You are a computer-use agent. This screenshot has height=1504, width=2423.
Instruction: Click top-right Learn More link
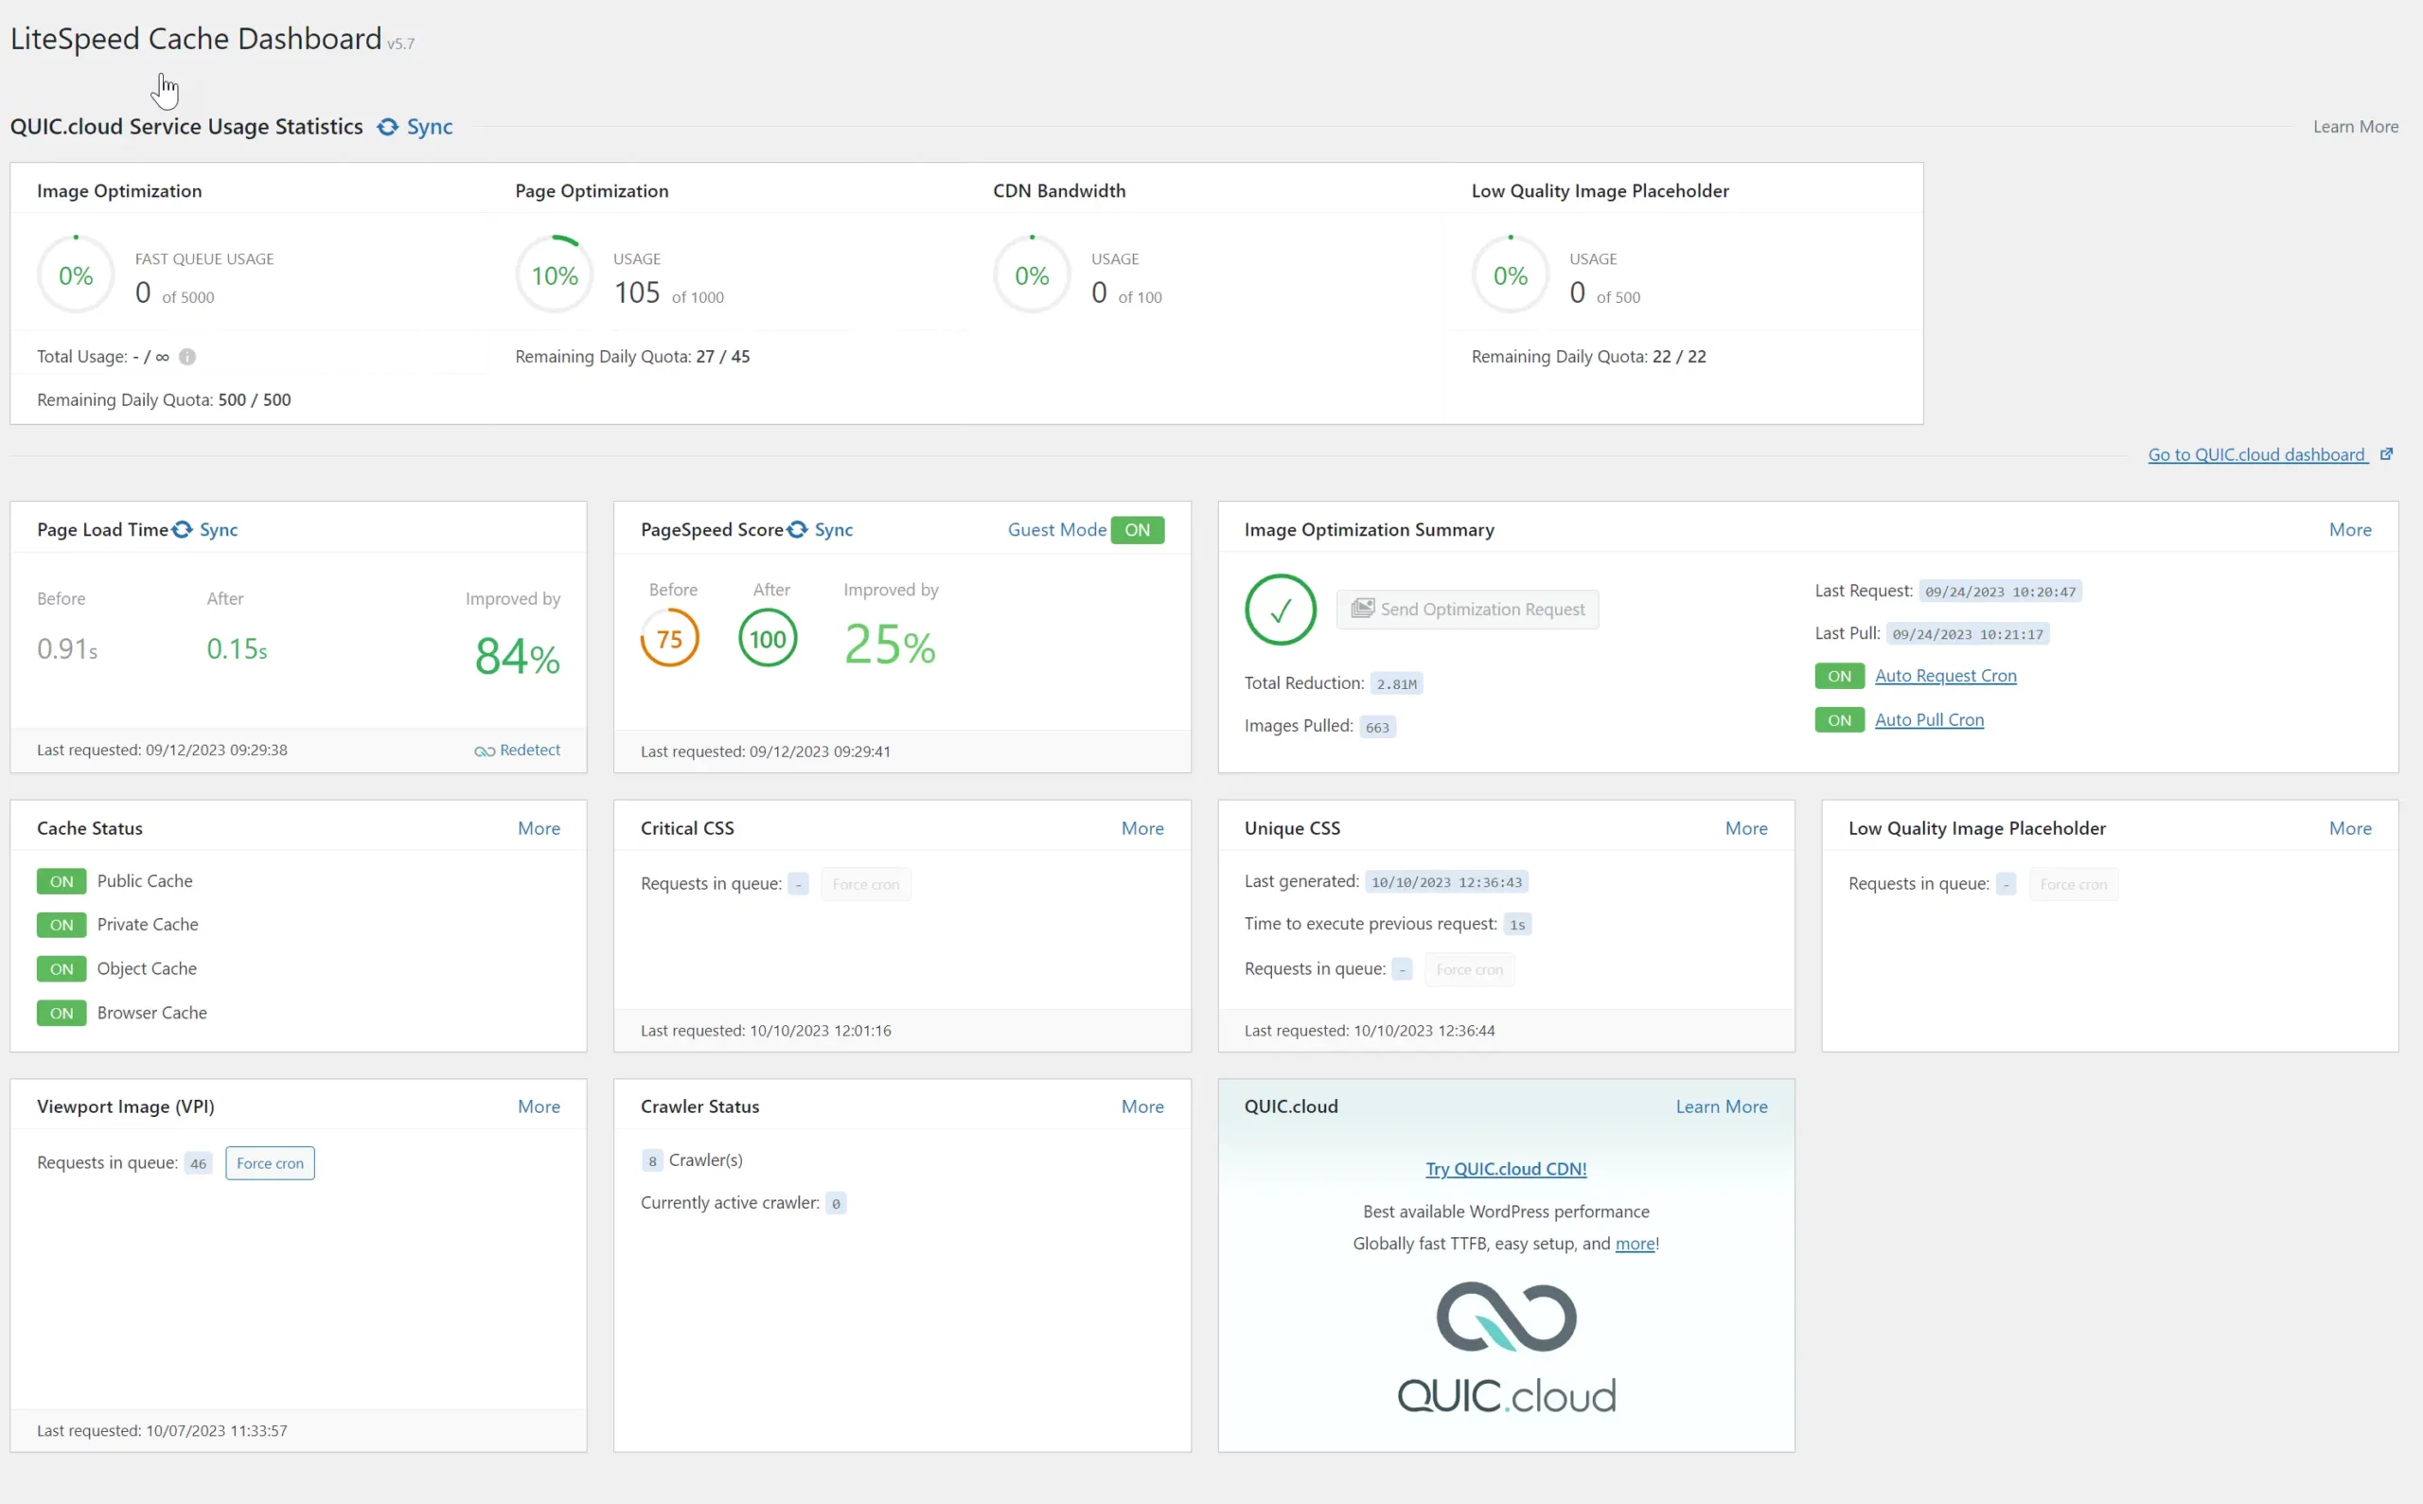click(x=2354, y=128)
